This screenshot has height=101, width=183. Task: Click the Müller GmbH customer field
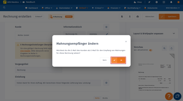pyautogui.click(x=38, y=35)
